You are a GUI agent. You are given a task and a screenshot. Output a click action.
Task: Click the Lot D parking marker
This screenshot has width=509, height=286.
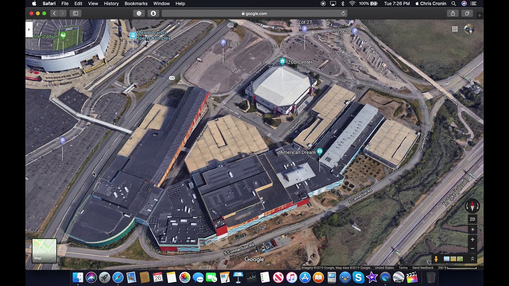[x=62, y=141]
